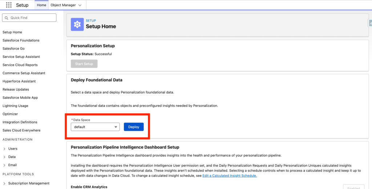372x189 pixels.
Task: Navigate to Lightning Usage
Action: pyautogui.click(x=15, y=106)
